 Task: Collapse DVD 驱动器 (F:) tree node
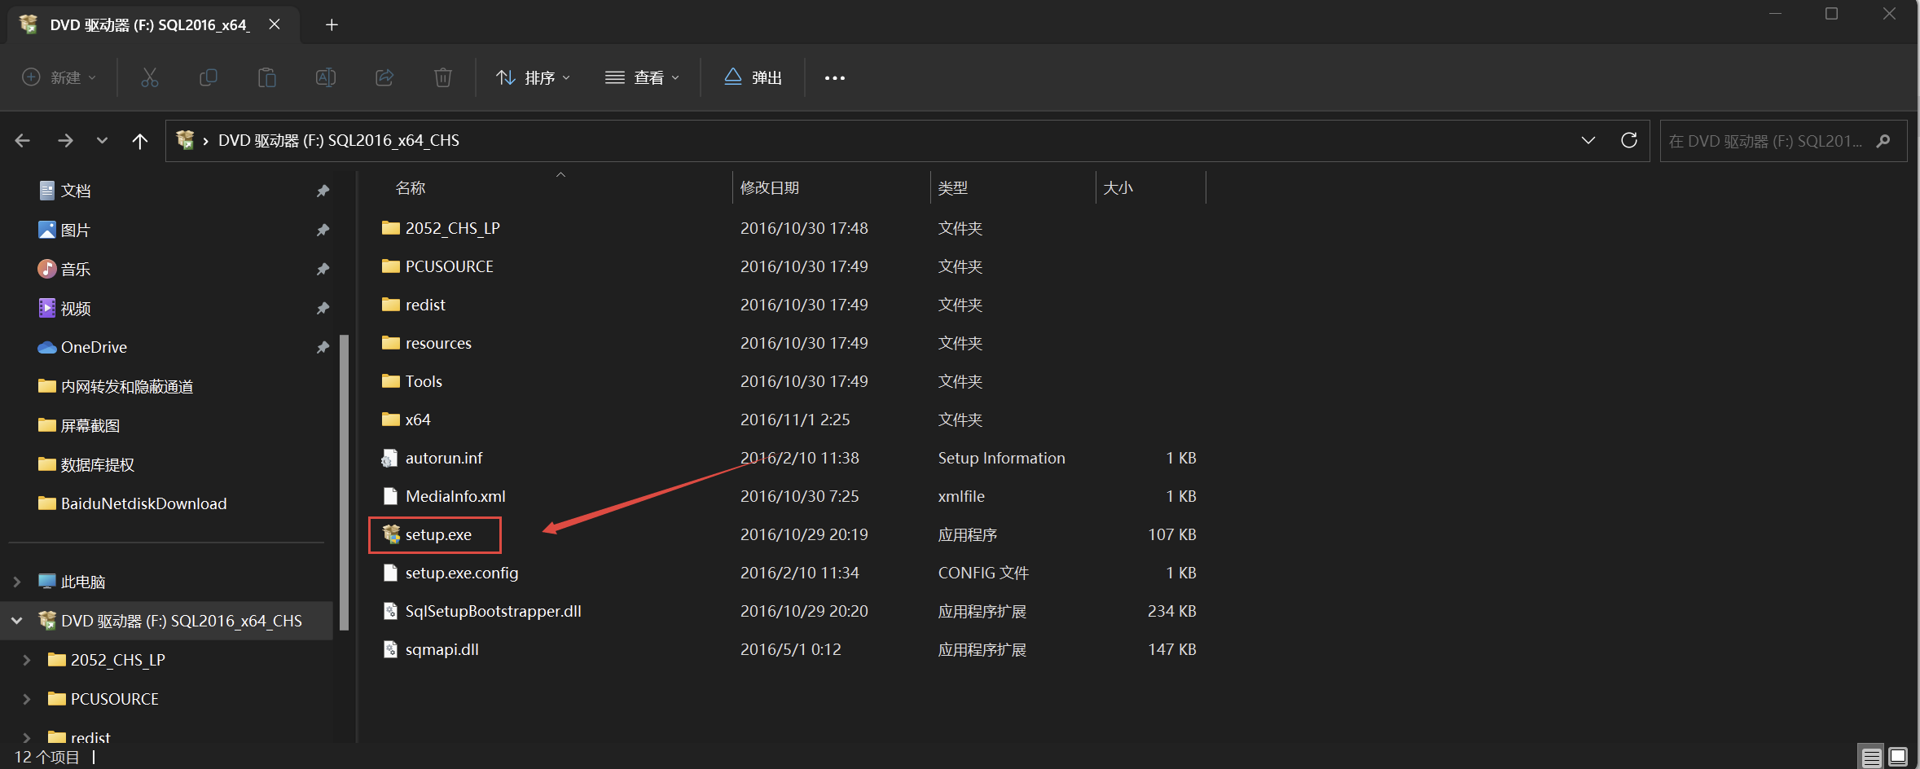click(x=17, y=621)
